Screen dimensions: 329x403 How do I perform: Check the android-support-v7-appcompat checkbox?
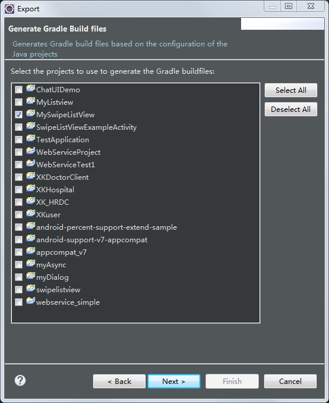pos(19,239)
